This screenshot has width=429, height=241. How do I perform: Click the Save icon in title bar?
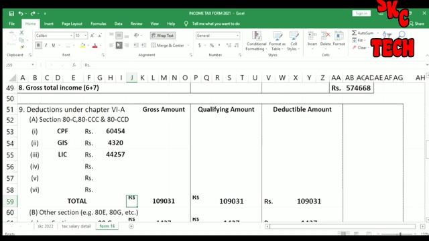pos(11,13)
